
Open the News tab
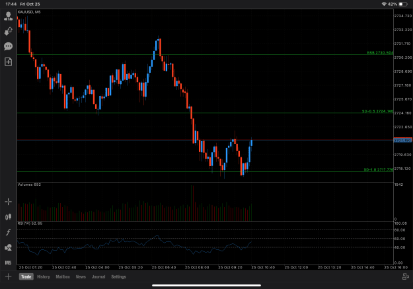(81, 276)
